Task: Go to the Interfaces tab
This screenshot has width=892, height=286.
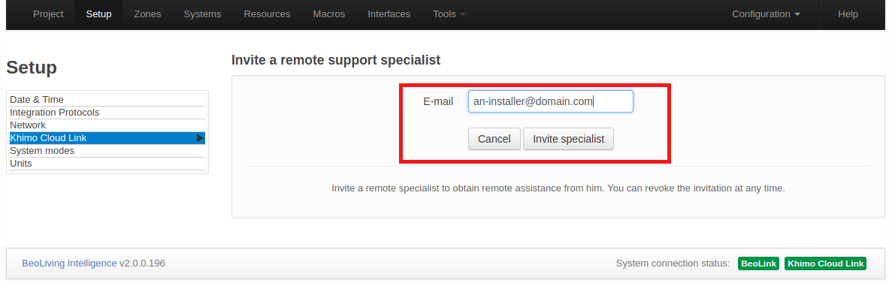Action: point(389,14)
